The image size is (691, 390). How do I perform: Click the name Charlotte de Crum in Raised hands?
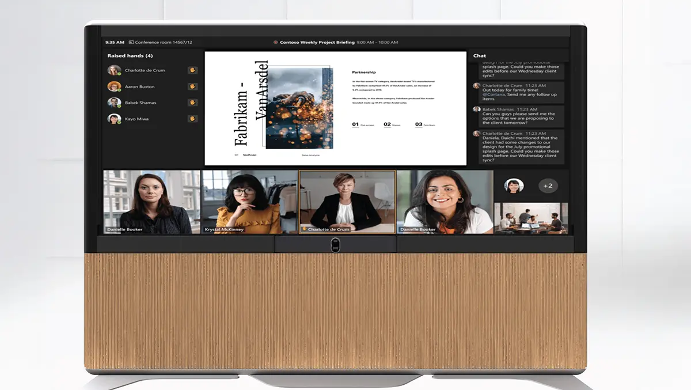pyautogui.click(x=145, y=70)
